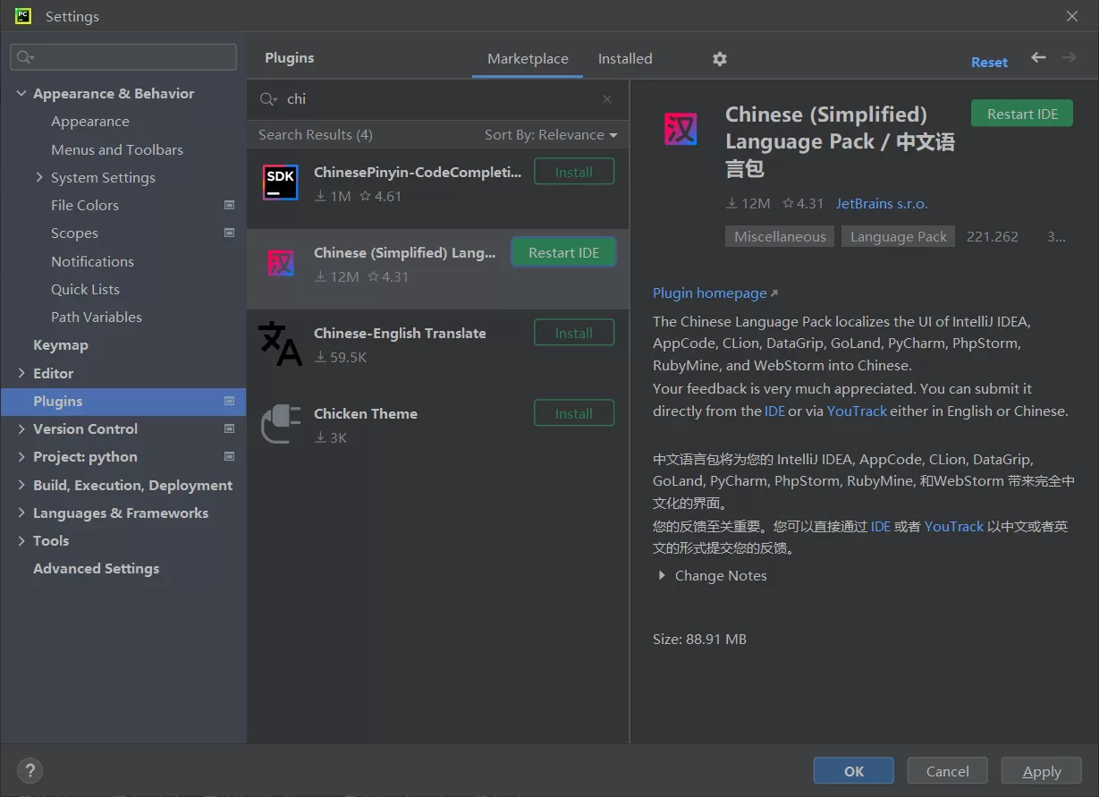Select the Chinese-English Translate plugin icon
The height and width of the screenshot is (797, 1099).
pyautogui.click(x=280, y=343)
